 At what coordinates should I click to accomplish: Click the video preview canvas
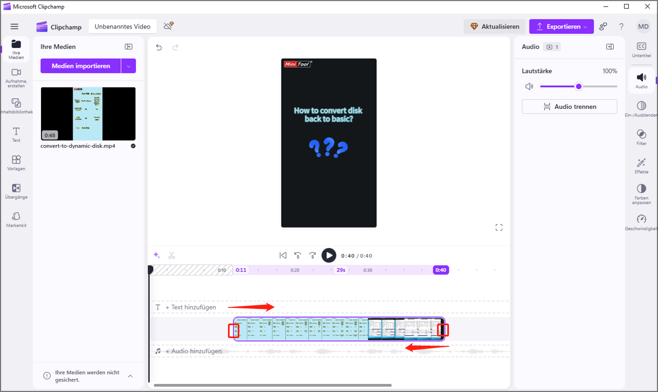329,143
